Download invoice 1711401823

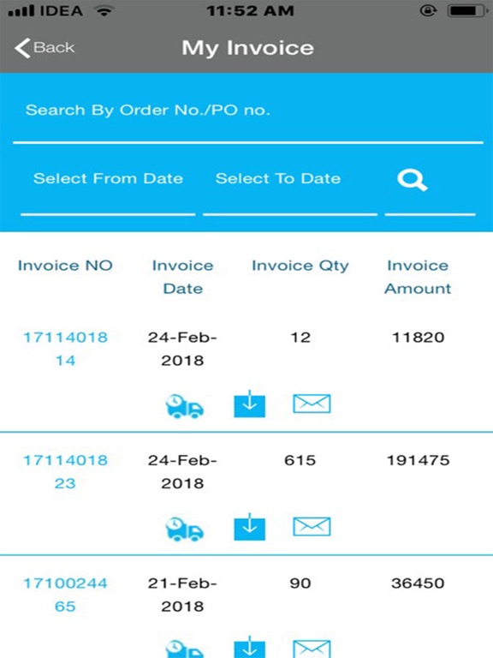click(249, 527)
